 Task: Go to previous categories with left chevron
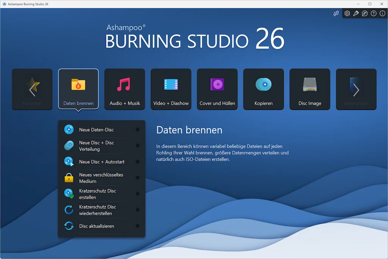pyautogui.click(x=32, y=89)
